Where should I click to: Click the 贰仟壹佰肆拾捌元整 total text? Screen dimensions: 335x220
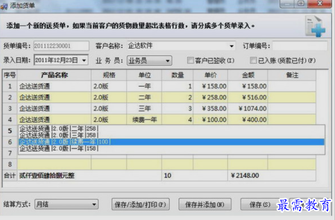coord(47,176)
